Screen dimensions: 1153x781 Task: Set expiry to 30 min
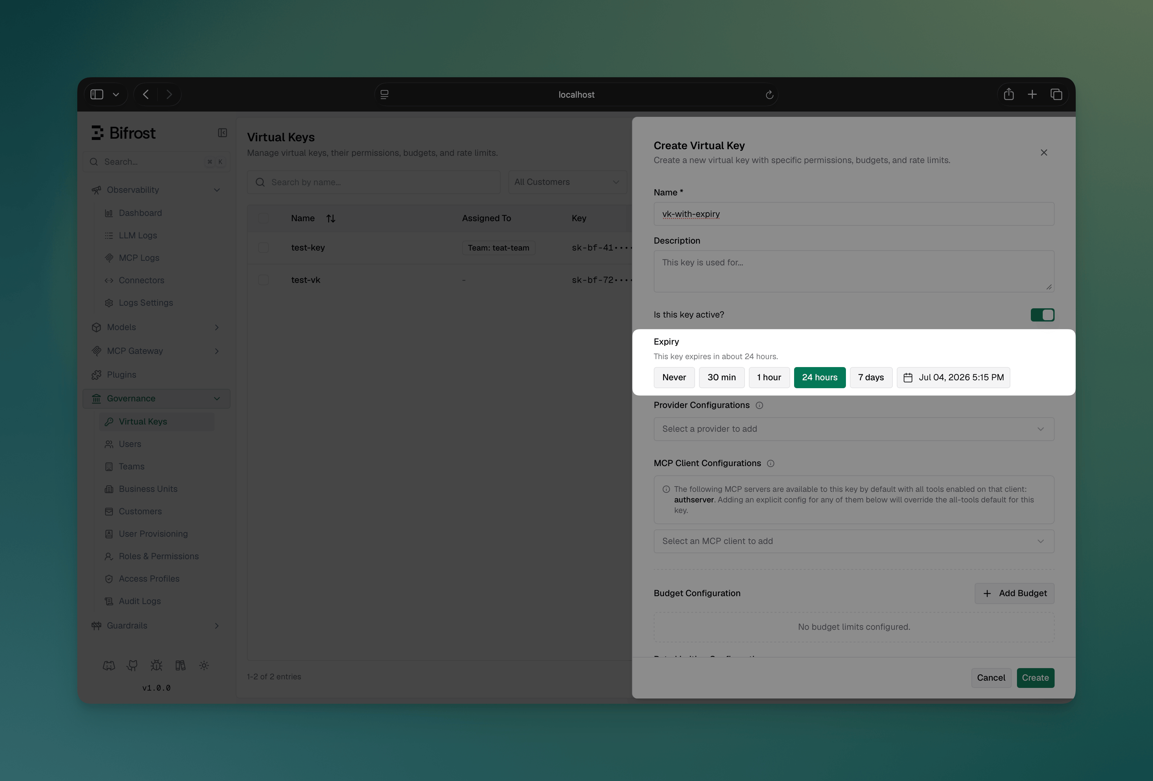721,377
